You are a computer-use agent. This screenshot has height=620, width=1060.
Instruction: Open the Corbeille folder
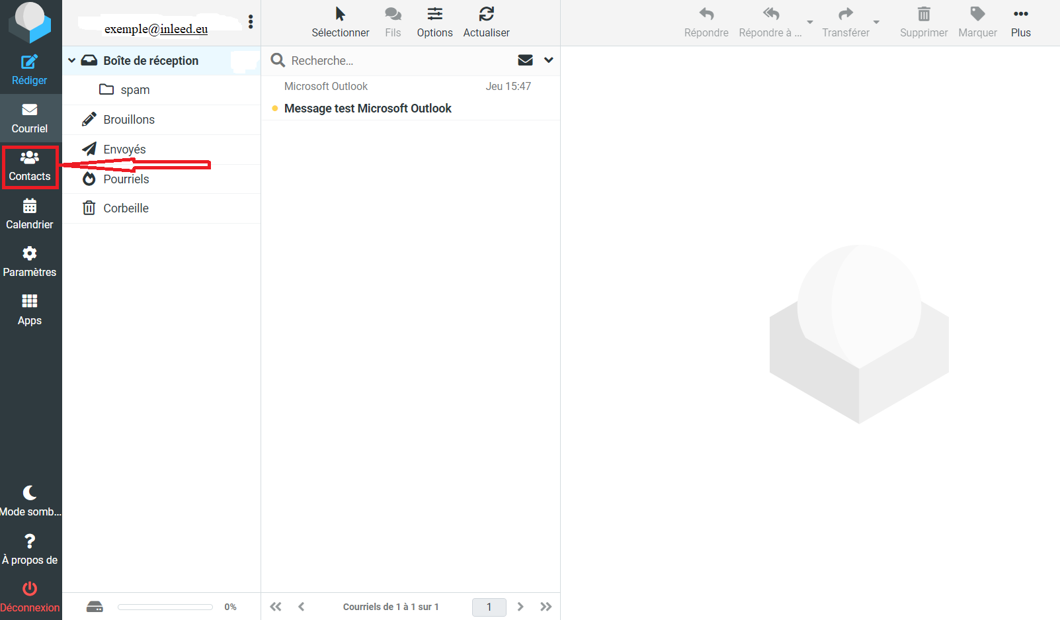161,208
